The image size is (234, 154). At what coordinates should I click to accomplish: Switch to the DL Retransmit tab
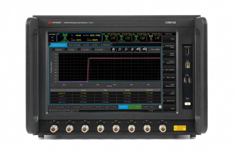(x=105, y=45)
